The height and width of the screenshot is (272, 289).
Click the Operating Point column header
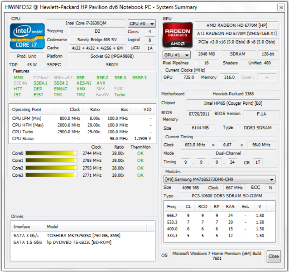tap(32, 110)
